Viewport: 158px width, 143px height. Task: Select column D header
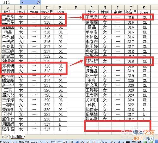click(47, 8)
